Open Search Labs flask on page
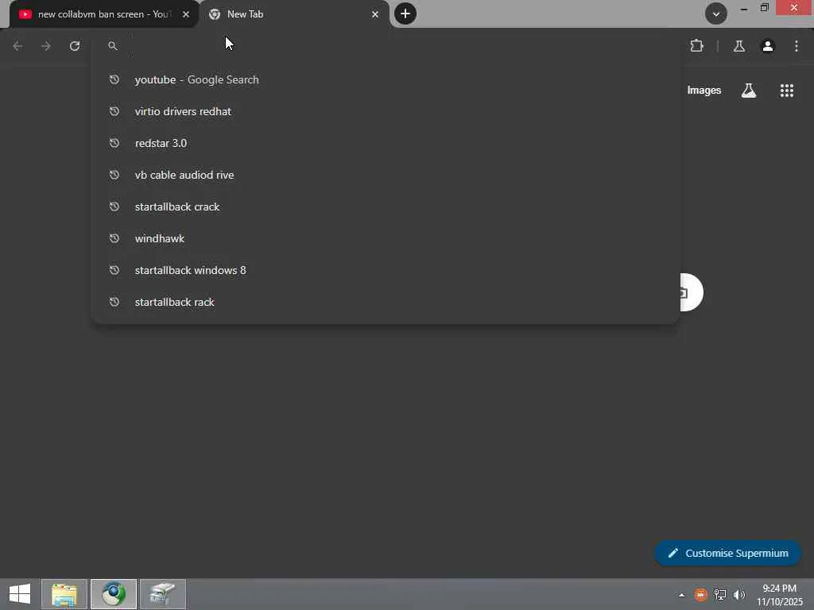This screenshot has height=610, width=814. pyautogui.click(x=749, y=91)
